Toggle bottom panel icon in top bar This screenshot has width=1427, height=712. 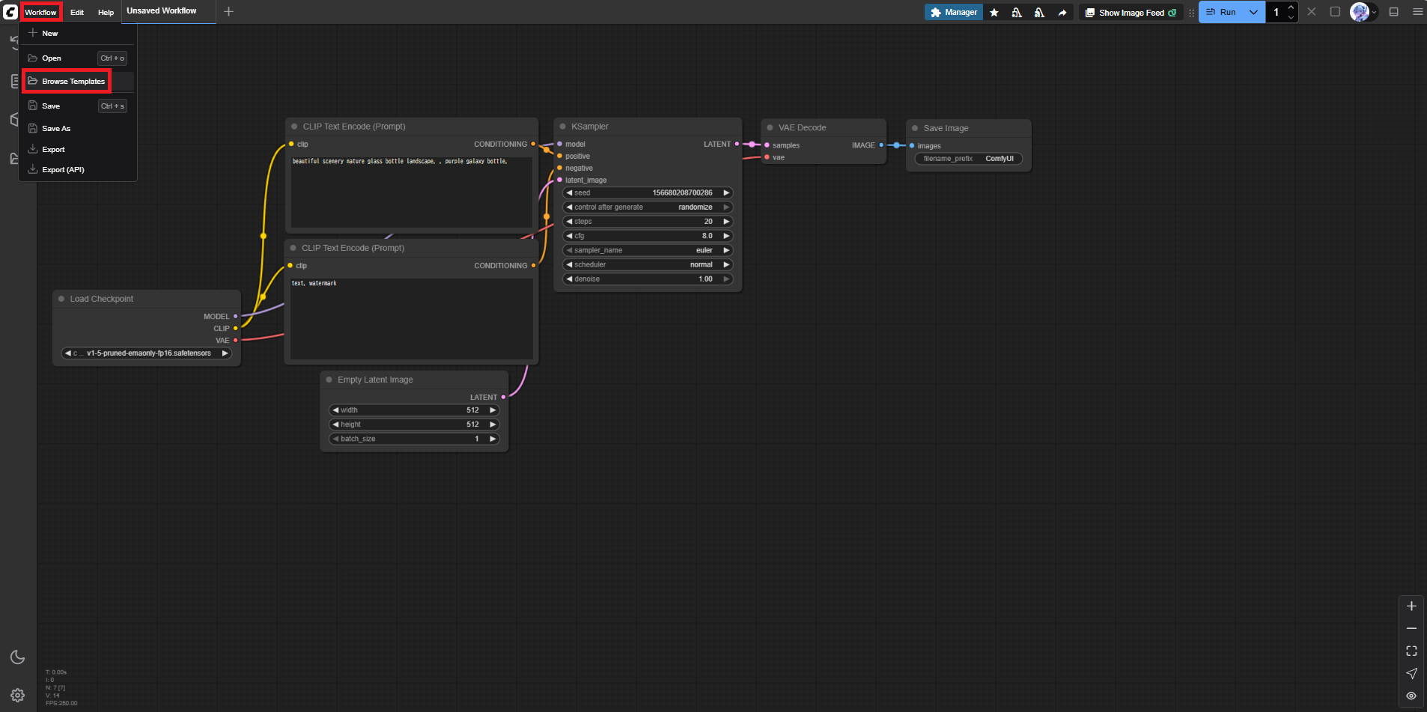coord(1393,12)
